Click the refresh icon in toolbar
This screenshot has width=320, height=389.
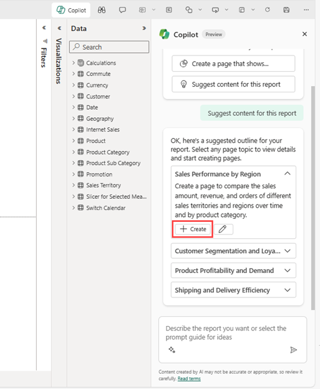pos(268,10)
